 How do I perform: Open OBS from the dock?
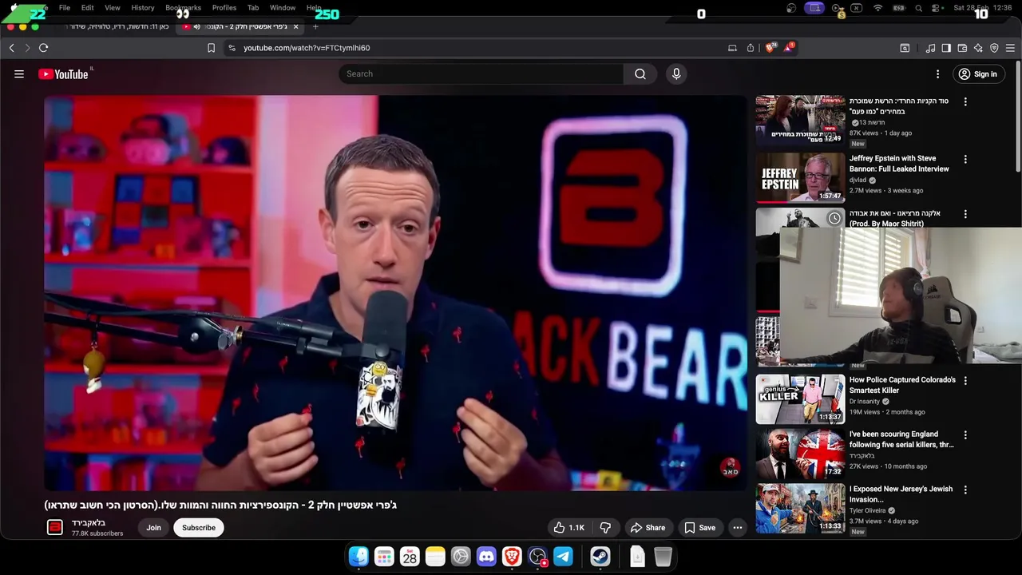pos(537,557)
